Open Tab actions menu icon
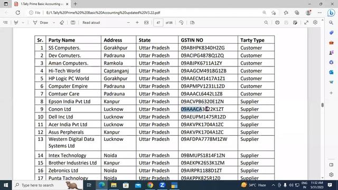This screenshot has height=190, width=338. pos(6,4)
